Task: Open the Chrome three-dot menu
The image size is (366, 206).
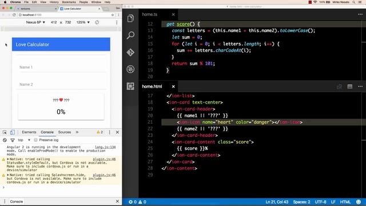Action: pos(118,15)
